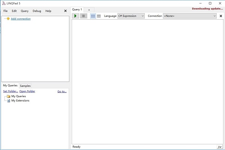This screenshot has width=225, height=150.
Task: Select My Extensions in the tree
Action: (20, 100)
